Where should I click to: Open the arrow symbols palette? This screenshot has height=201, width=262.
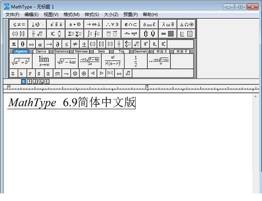point(93,25)
